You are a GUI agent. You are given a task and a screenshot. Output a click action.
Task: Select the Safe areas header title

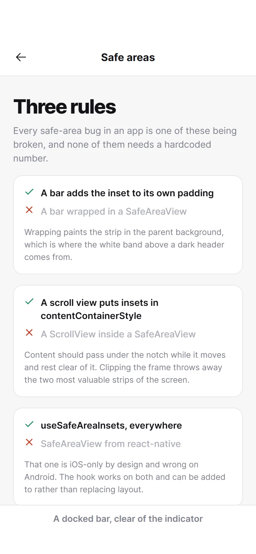[128, 57]
